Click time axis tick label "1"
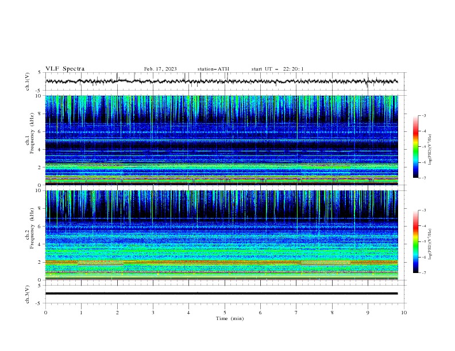This screenshot has width=455, height=351. coord(81,313)
